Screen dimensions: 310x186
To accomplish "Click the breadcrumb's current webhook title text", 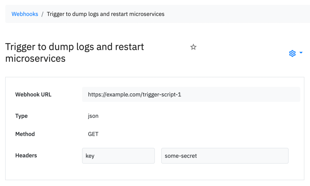I will (105, 14).
